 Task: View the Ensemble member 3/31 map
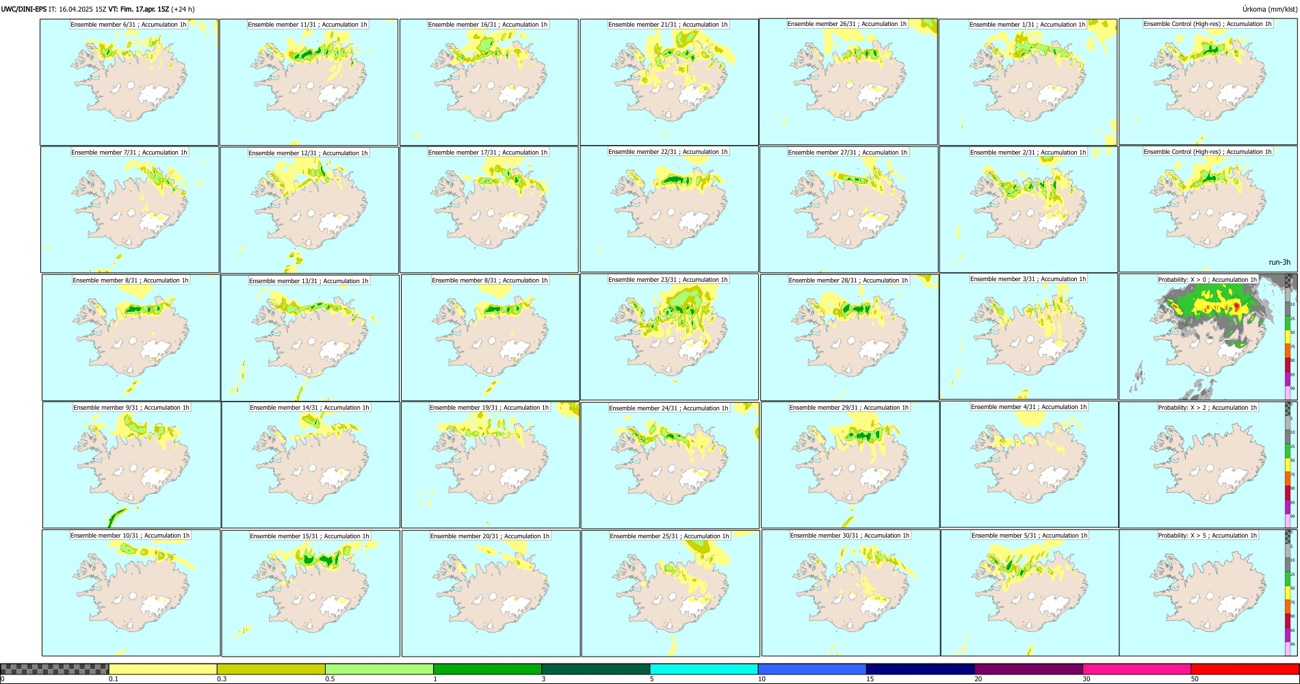1029,337
